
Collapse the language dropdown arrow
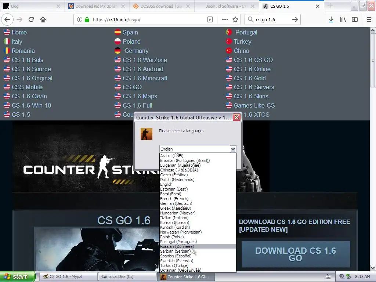click(x=232, y=149)
